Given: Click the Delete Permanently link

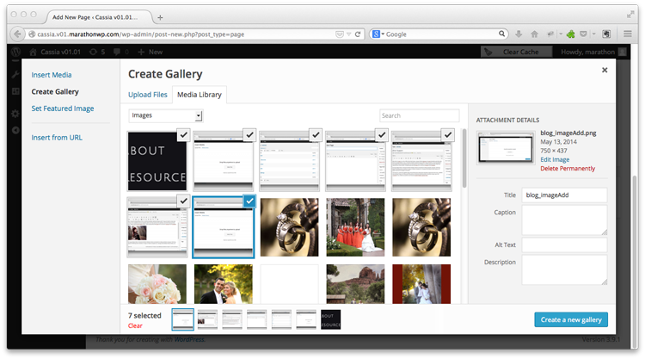Looking at the screenshot, I should [x=567, y=169].
